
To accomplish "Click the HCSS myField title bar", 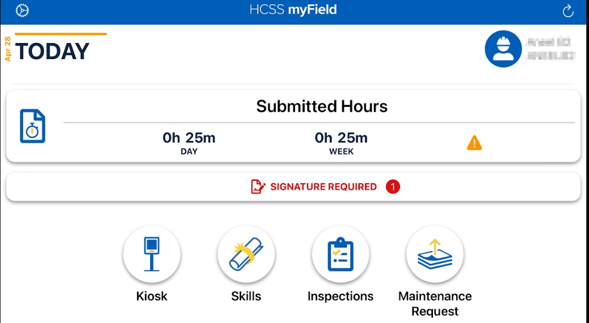I will tap(294, 9).
